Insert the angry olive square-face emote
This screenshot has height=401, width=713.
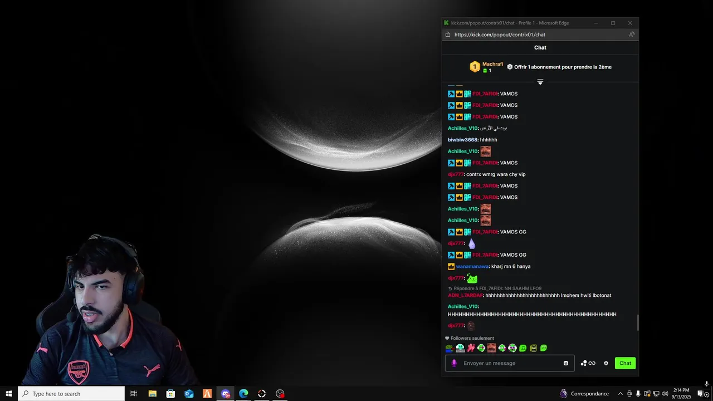tap(533, 348)
